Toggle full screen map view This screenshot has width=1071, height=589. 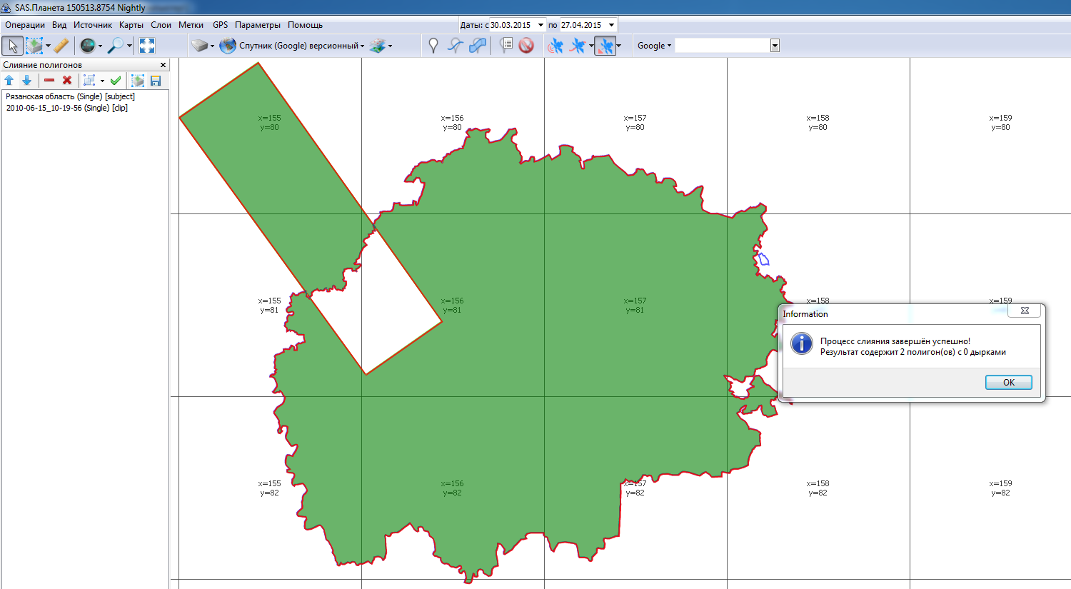[x=147, y=46]
